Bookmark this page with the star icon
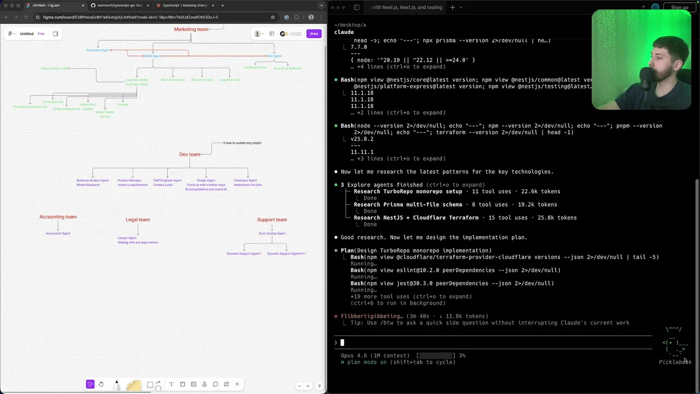Screen dimensions: 700x394 [273, 17]
